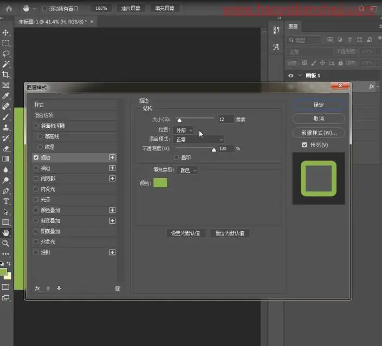Image resolution: width=382 pixels, height=346 pixels.
Task: Open 混合选项 in the dialog list
Action: tap(75, 115)
